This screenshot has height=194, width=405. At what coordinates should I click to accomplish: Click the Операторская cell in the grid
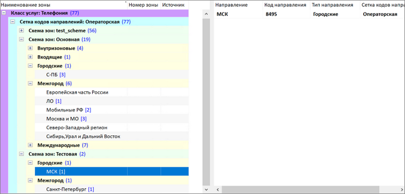click(x=382, y=14)
